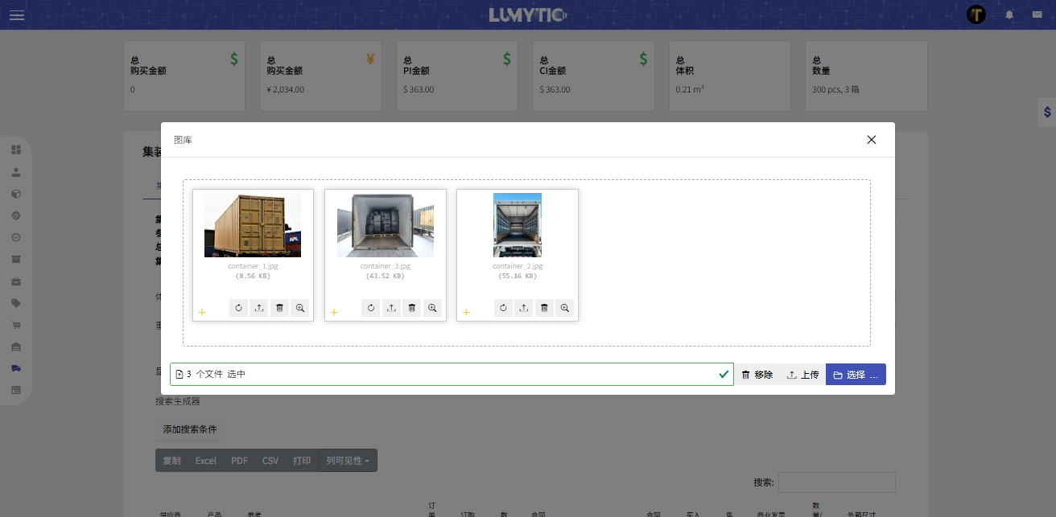Click the 上传 upload button
This screenshot has height=517, width=1056.
point(802,375)
